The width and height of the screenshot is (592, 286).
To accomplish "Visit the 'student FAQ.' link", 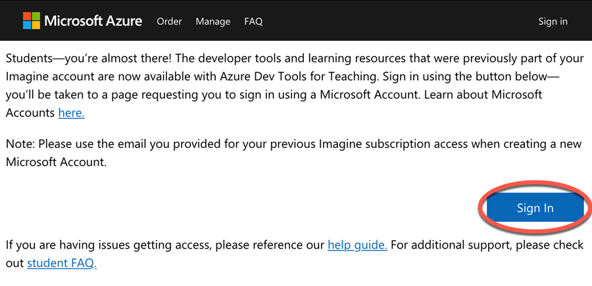I will 62,263.
